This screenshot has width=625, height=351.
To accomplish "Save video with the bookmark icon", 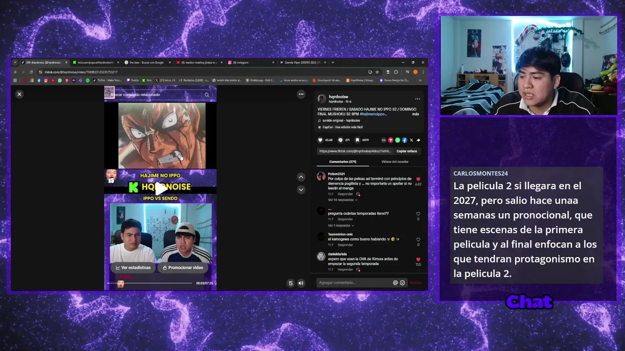I will click(357, 140).
